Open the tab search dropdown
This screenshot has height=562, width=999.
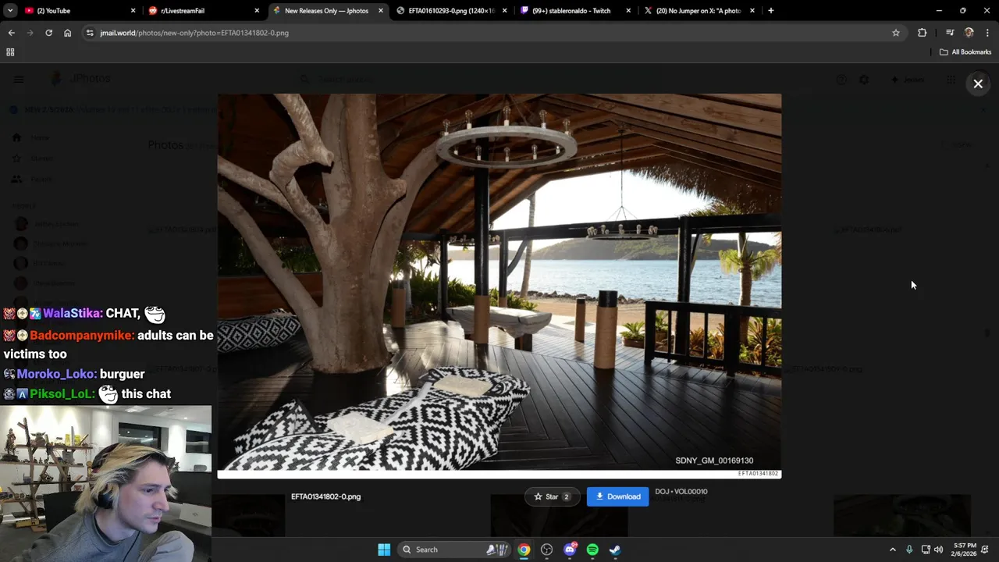9,11
